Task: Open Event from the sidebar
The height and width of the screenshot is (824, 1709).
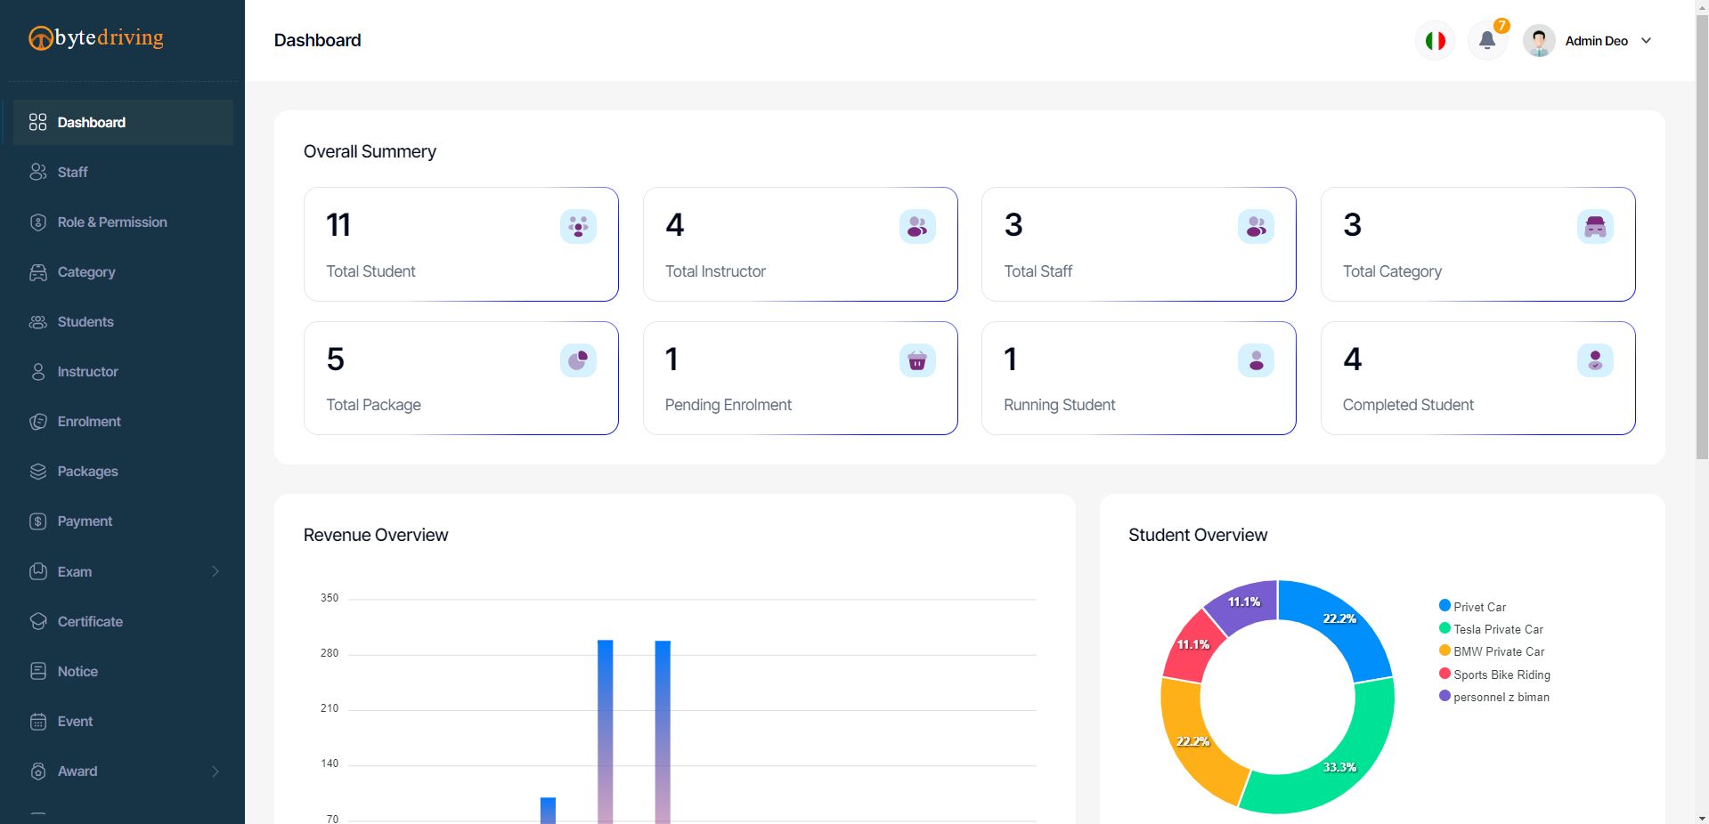Action: [x=123, y=722]
